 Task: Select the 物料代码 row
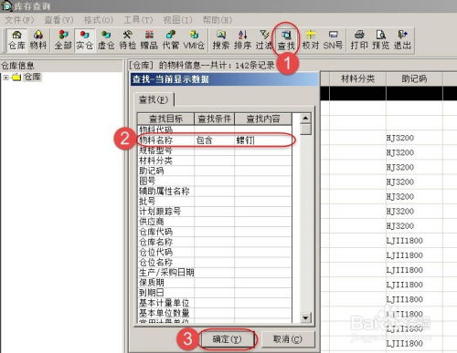215,130
